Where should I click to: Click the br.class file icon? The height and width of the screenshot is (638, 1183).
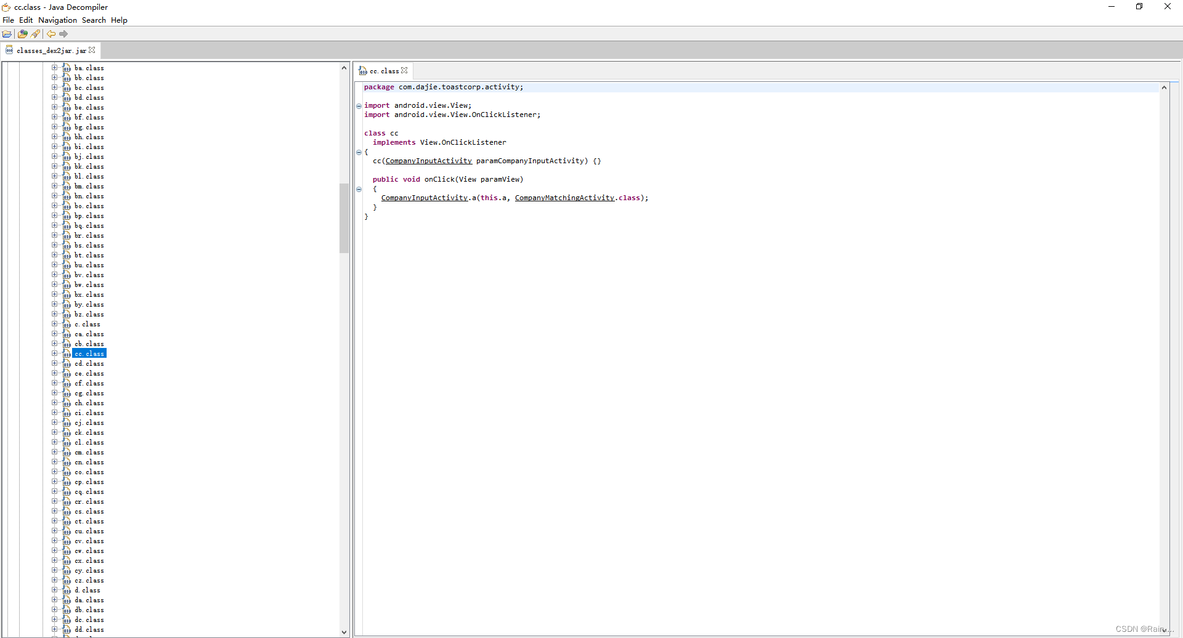[67, 235]
